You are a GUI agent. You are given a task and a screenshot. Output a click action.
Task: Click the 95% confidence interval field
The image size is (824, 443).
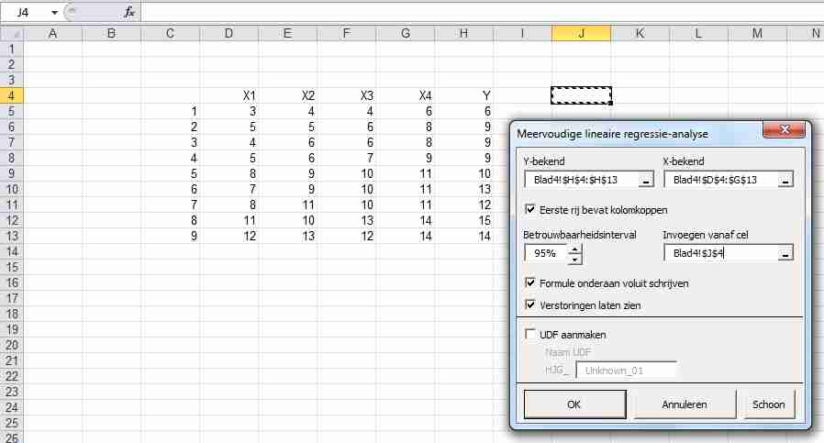click(546, 253)
